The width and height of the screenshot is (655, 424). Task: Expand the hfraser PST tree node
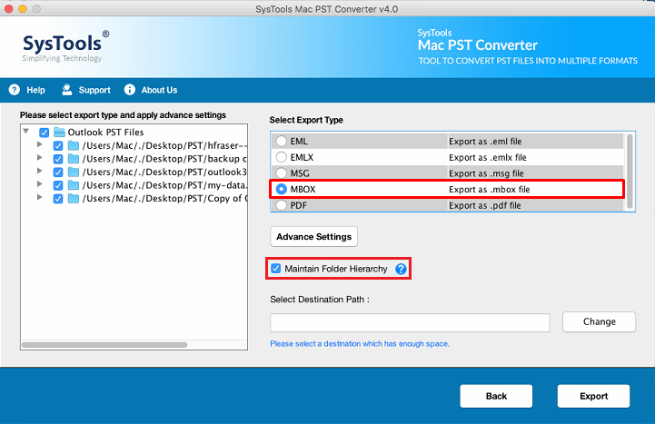pos(40,144)
